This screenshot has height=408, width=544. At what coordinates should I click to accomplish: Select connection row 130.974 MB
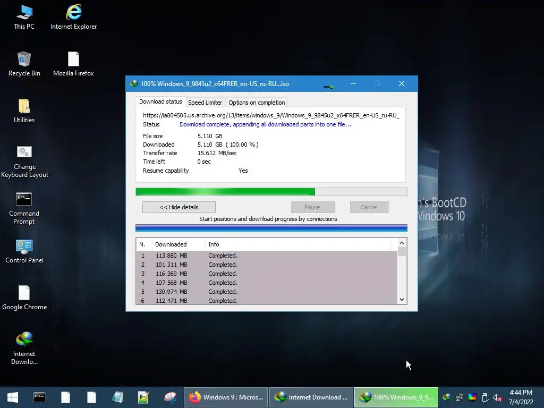pyautogui.click(x=267, y=292)
